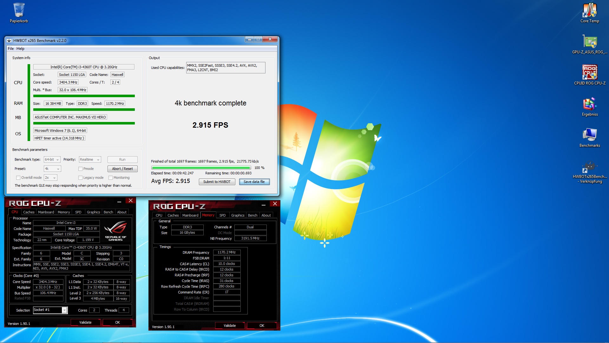Open the Core Temp desktop icon
609x343 pixels.
[x=590, y=13]
